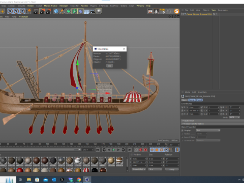Toggle the X axis lock icon
Viewport: 244px width, 183px height.
10,11
